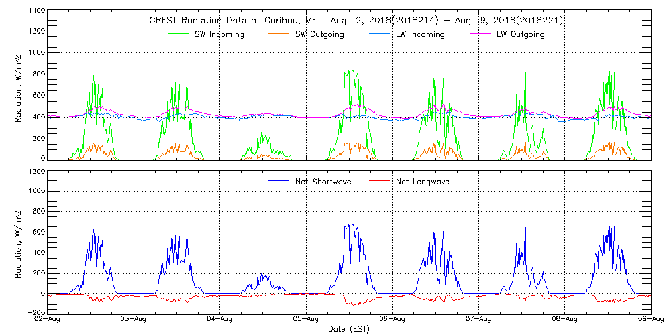The height and width of the screenshot is (335, 671).
Task: Click the red Net Longwave legend line
Action: click(x=379, y=182)
